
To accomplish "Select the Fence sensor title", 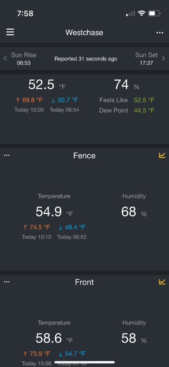I will pos(84,156).
